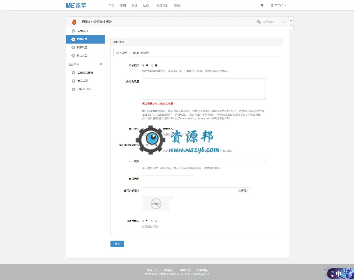Focus the cdn域名 input field
The width and height of the screenshot is (354, 280).
[204, 161]
